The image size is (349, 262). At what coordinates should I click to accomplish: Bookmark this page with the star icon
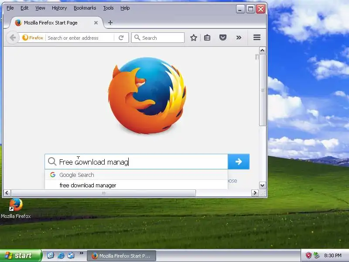(194, 38)
